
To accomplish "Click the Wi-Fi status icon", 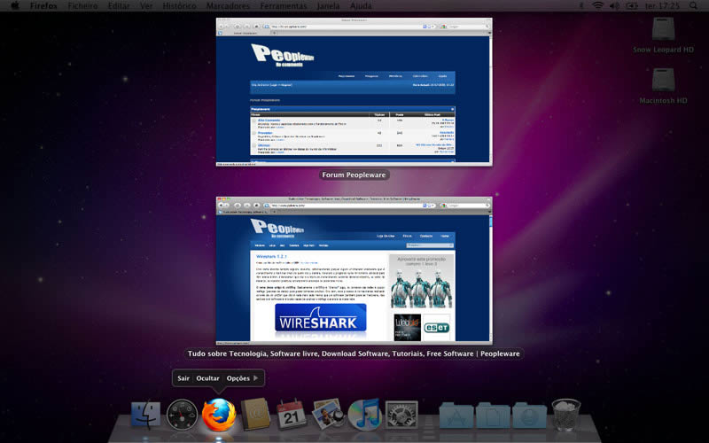I will pos(598,5).
